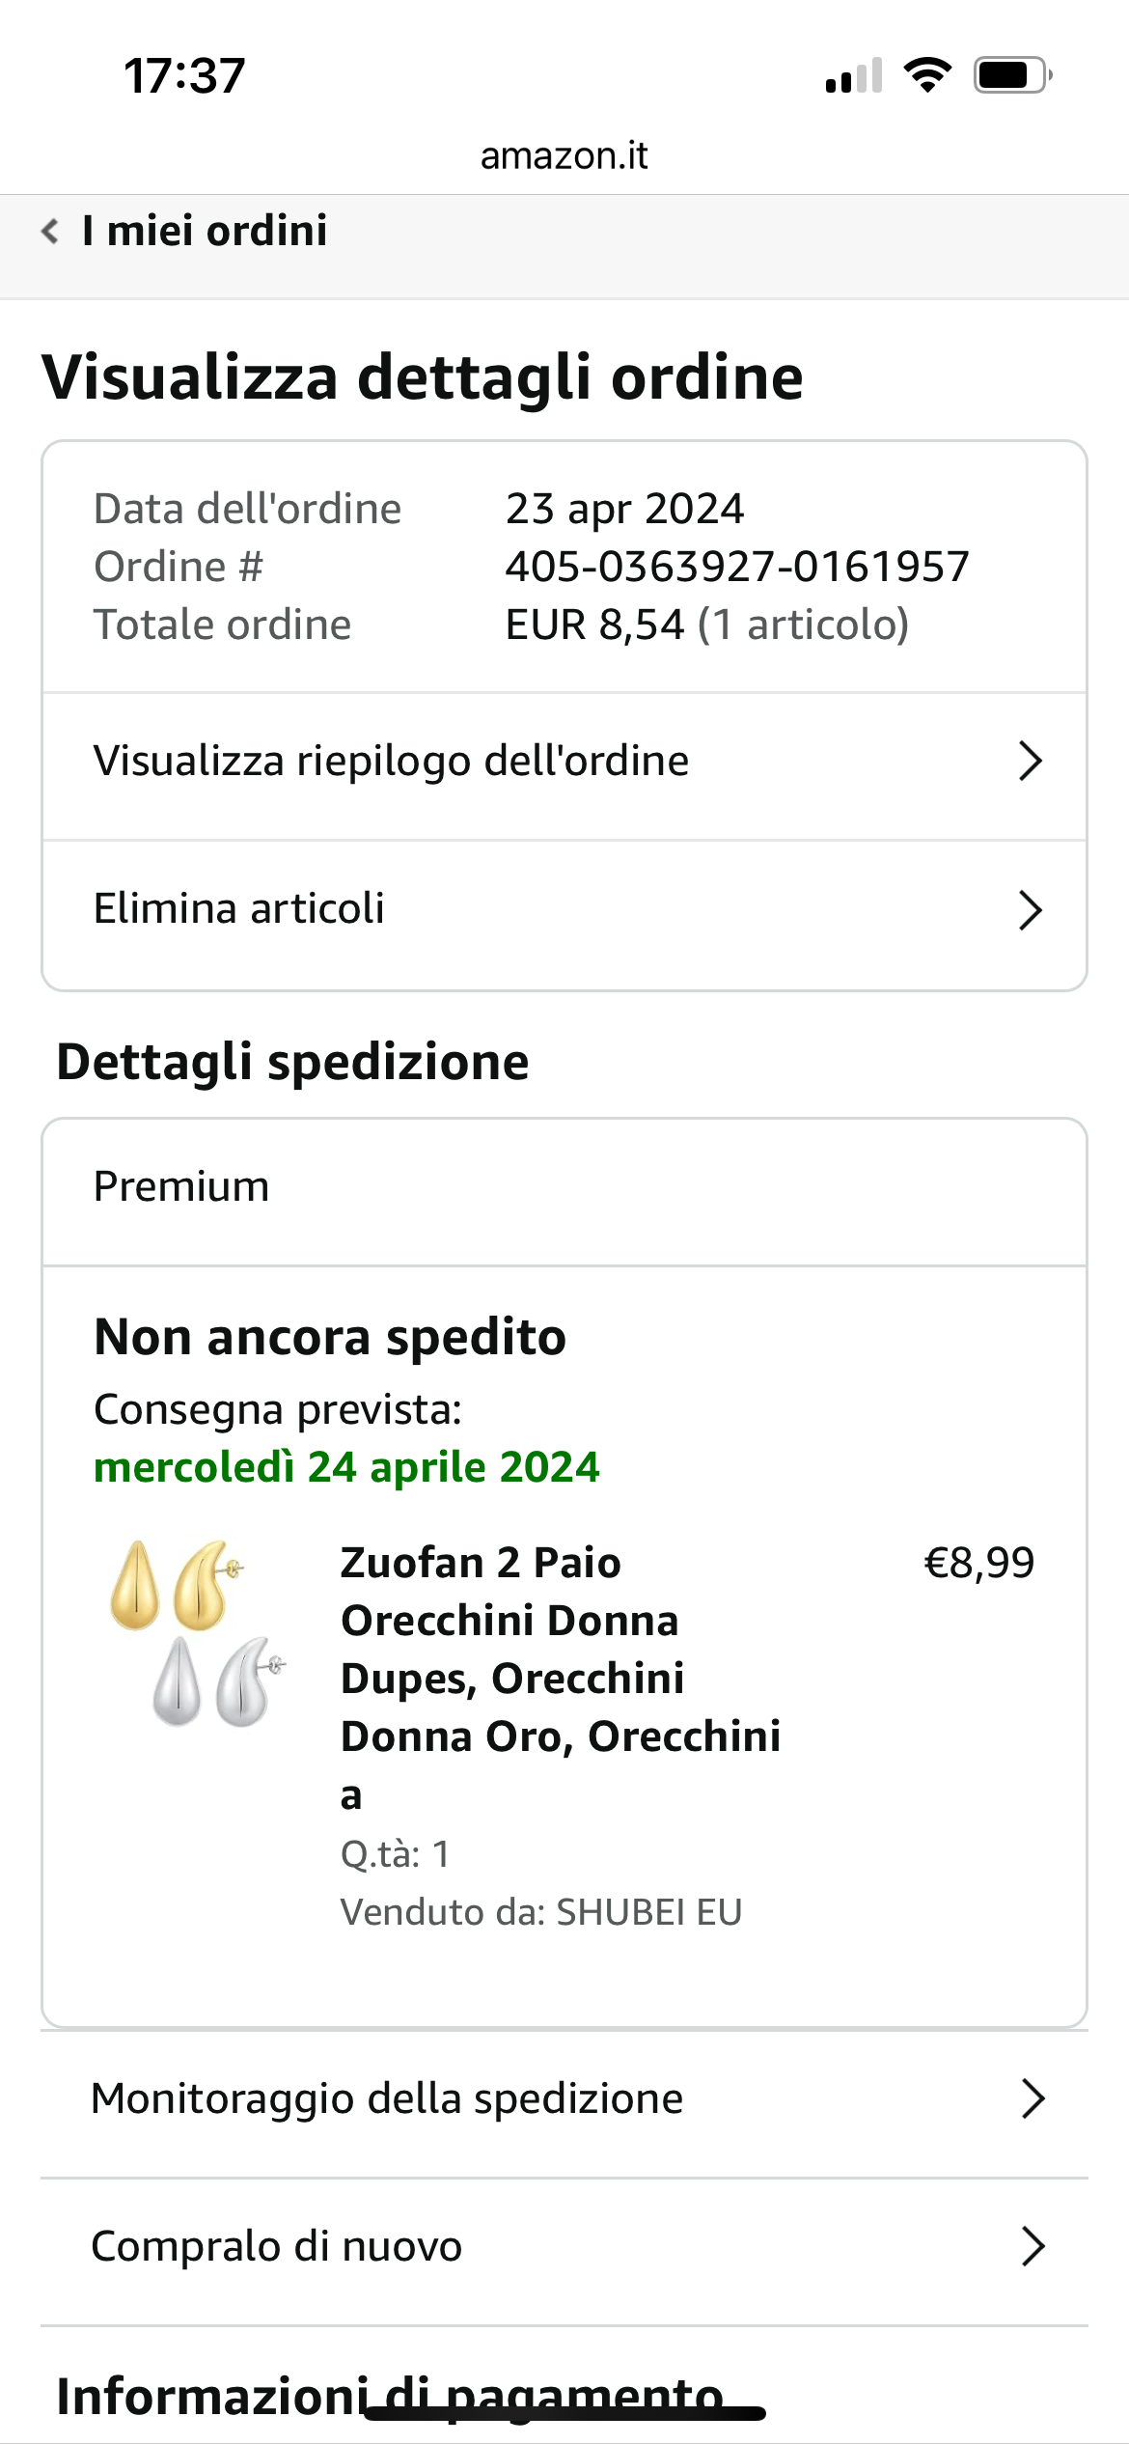Viewport: 1129px width, 2444px height.
Task: Tap the €8,99 item price
Action: click(x=978, y=1563)
